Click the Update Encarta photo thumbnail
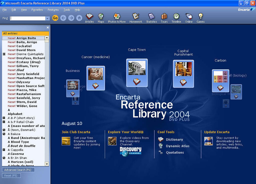Screen dimensions: 256x184 tap(208, 141)
